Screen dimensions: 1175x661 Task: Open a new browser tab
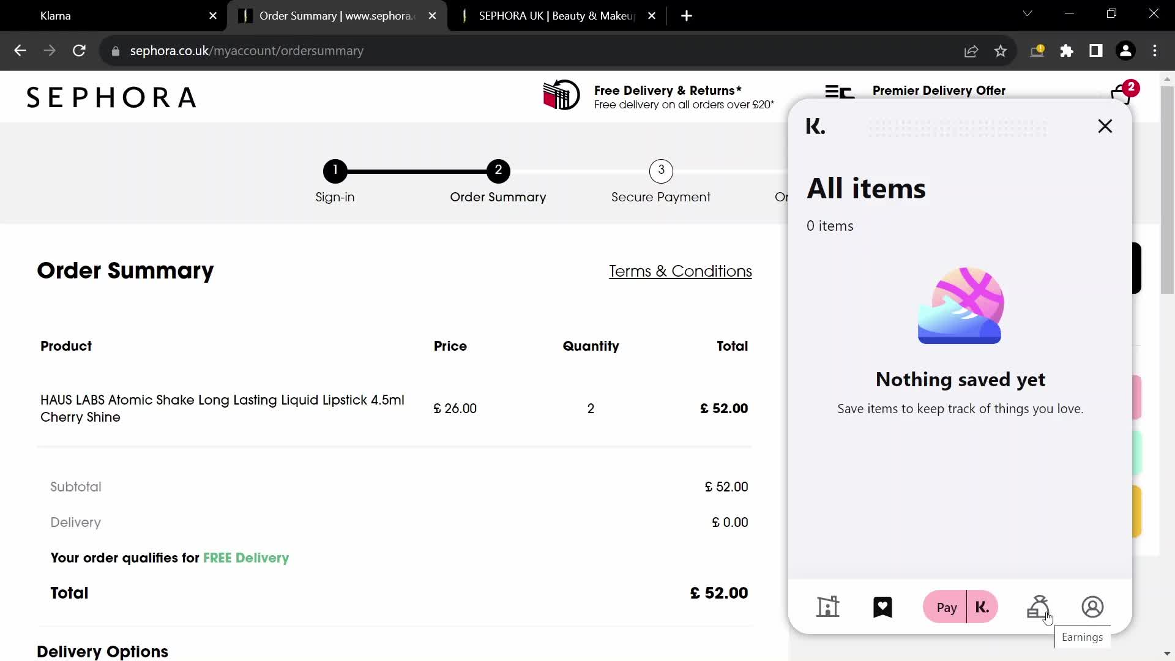tap(687, 16)
